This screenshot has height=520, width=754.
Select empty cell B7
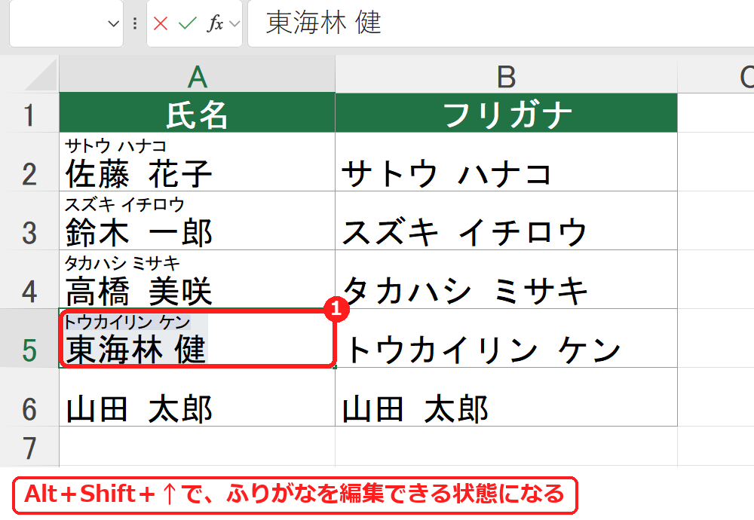point(507,446)
